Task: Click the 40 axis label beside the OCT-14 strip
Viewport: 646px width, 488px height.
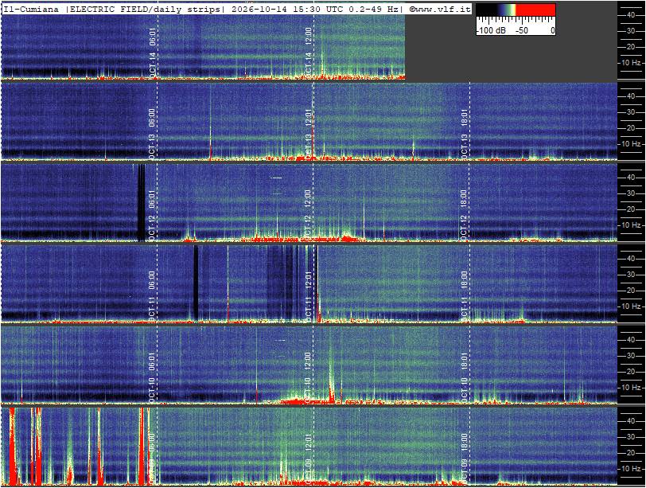Action: click(631, 15)
